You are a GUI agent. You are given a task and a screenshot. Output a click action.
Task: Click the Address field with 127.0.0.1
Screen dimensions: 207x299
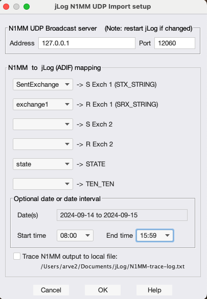[x=87, y=43]
